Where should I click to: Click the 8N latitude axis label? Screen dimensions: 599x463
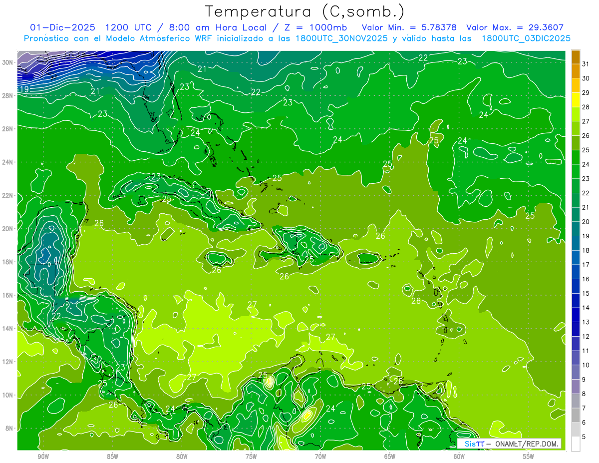click(9, 428)
